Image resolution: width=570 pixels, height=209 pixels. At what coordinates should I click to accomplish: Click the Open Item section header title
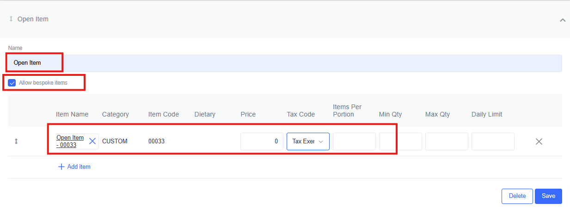click(x=33, y=19)
